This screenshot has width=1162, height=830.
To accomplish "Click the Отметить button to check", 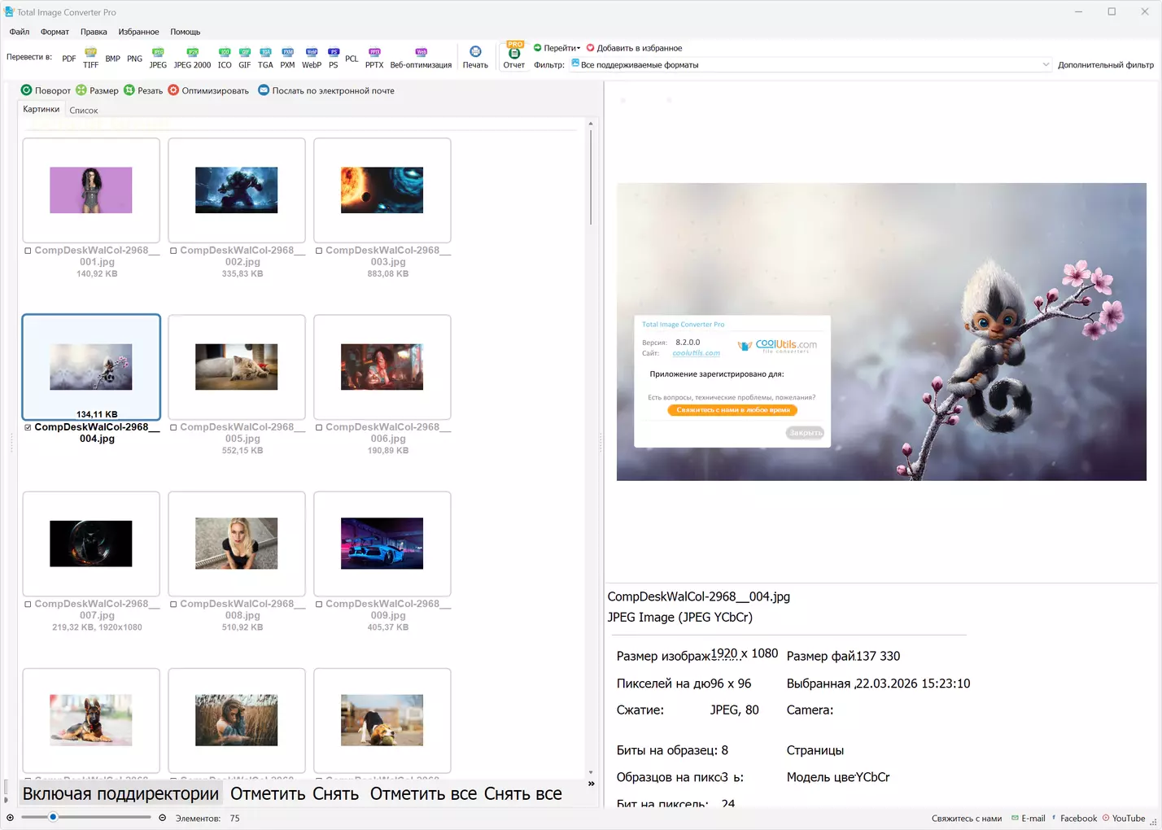I will point(268,793).
